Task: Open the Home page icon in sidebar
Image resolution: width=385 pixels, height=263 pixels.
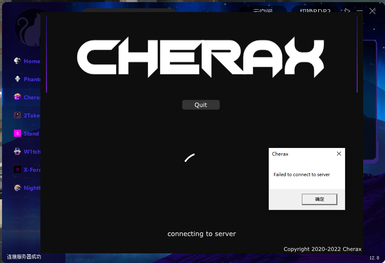Action: [17, 61]
